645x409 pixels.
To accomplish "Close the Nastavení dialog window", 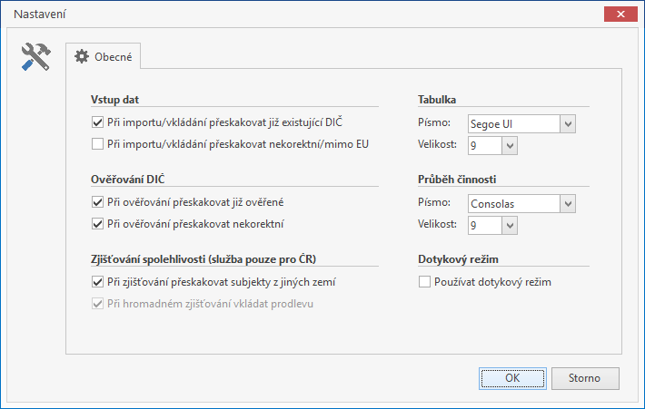I will [x=620, y=15].
